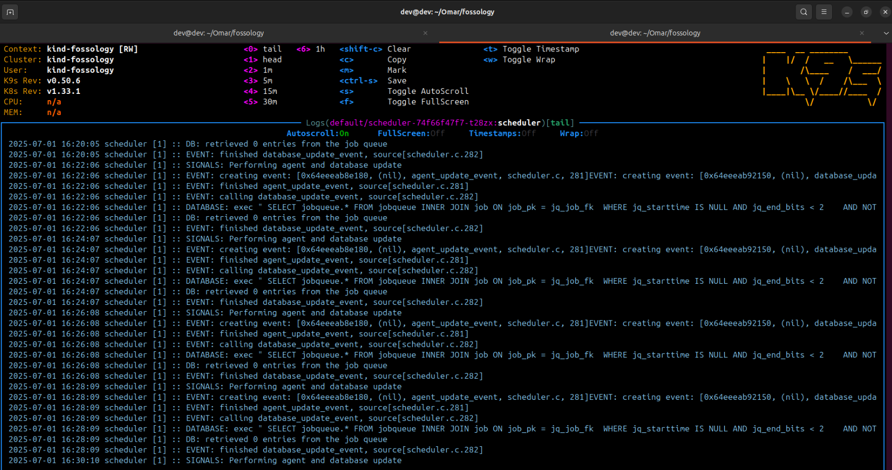
Task: Click the terminal search icon
Action: click(x=804, y=12)
